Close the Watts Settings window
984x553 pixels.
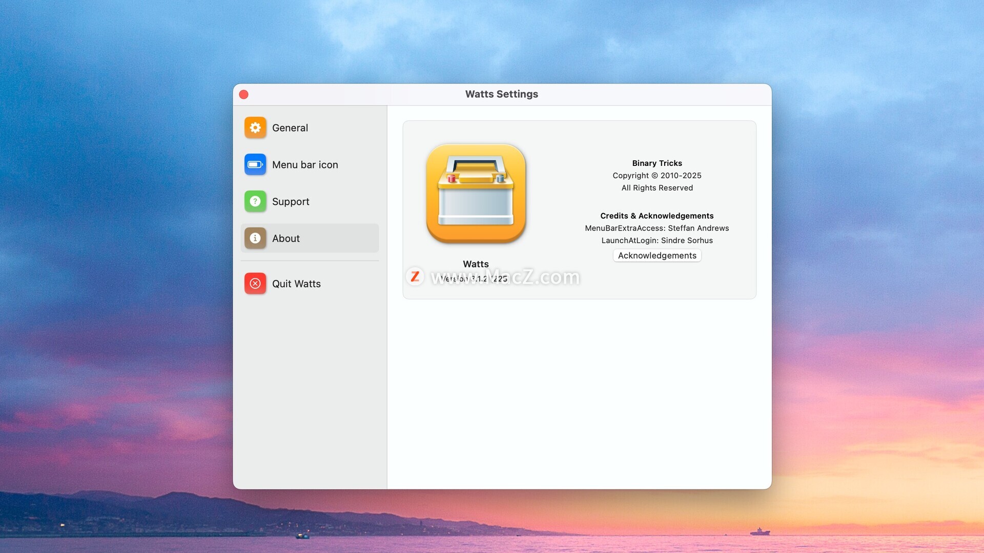[x=244, y=94]
